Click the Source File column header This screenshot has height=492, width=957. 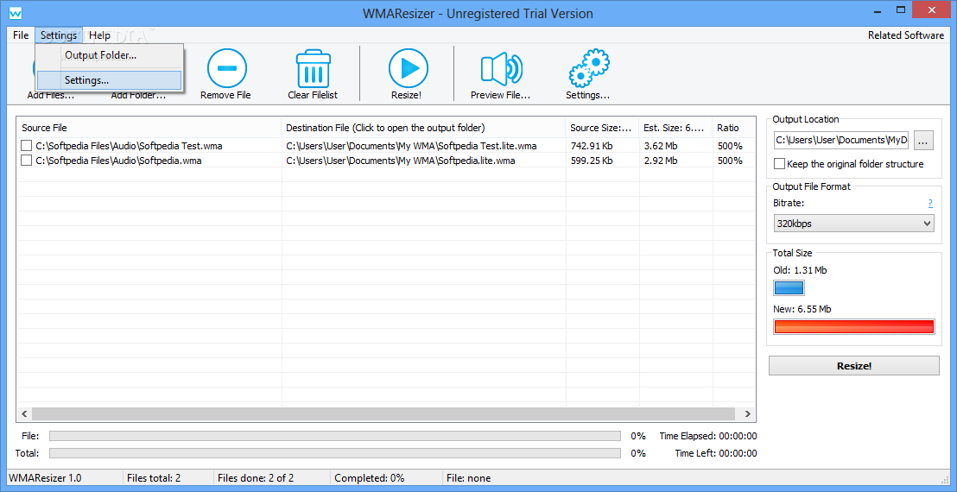(149, 128)
